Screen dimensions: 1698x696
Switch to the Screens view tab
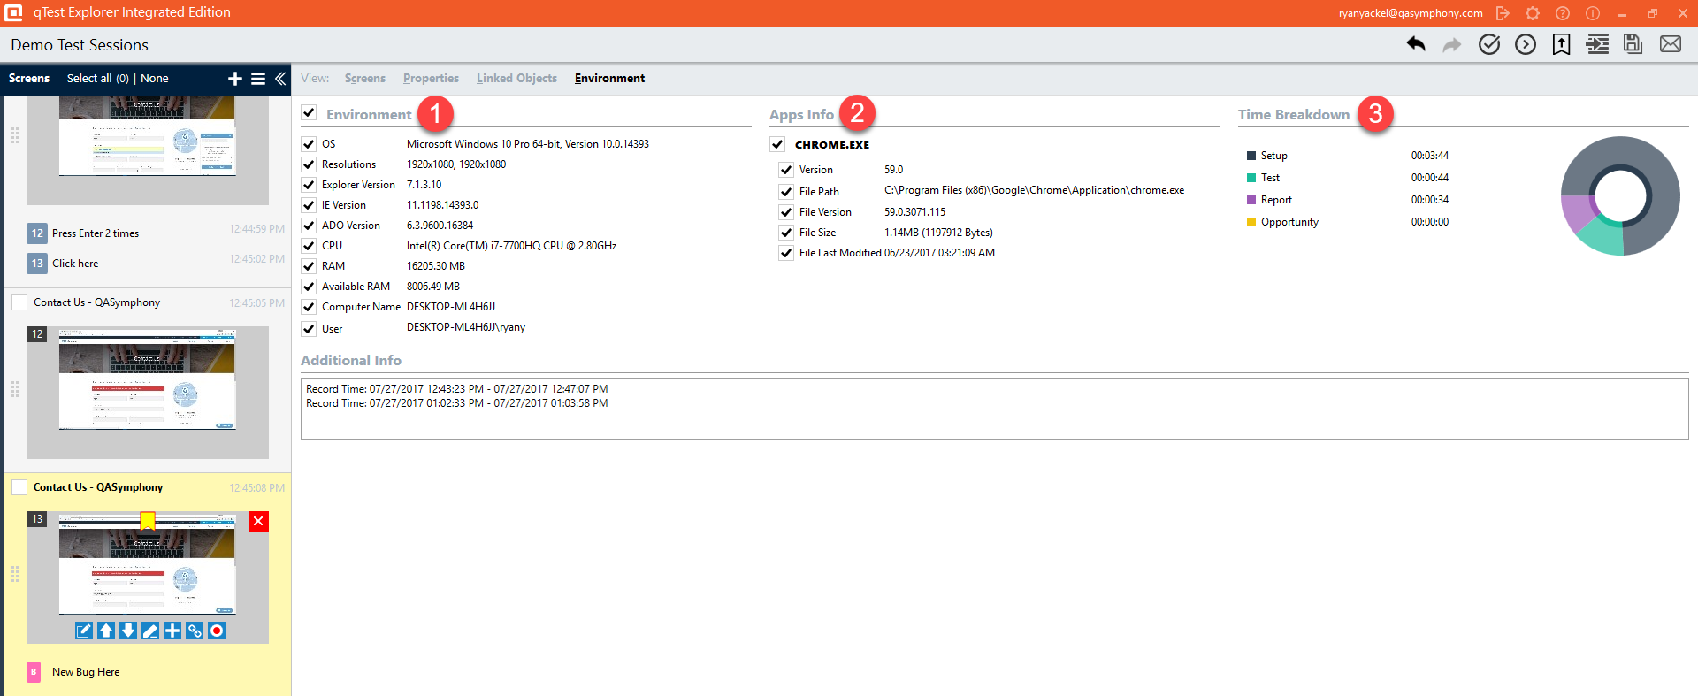365,79
